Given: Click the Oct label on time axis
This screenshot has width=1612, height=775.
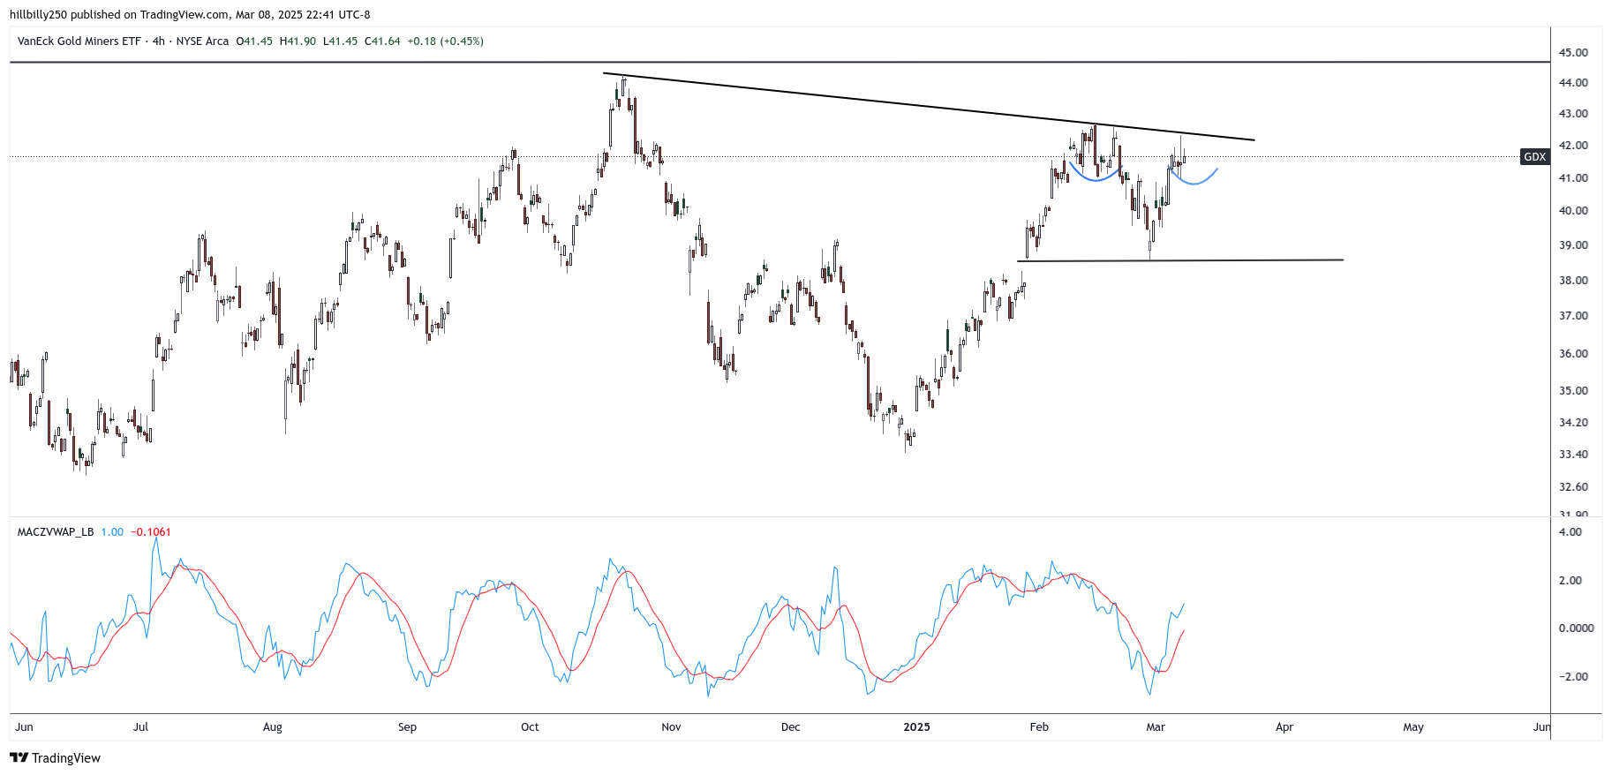Looking at the screenshot, I should click(530, 727).
